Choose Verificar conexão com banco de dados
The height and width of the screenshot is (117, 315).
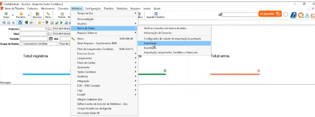174,28
